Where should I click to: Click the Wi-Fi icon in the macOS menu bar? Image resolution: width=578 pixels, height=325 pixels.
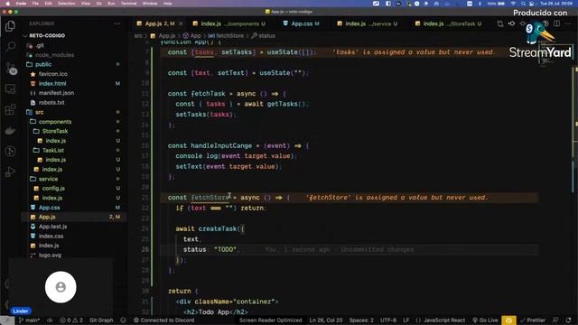(514, 4)
